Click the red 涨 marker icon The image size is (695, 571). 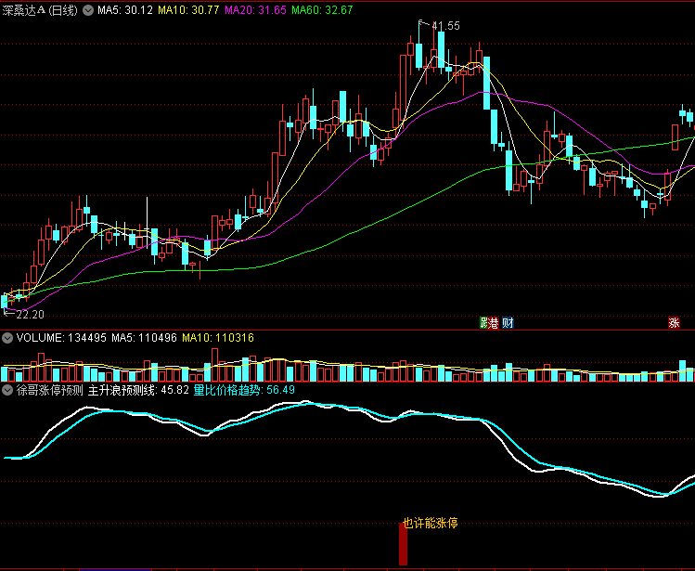(674, 322)
